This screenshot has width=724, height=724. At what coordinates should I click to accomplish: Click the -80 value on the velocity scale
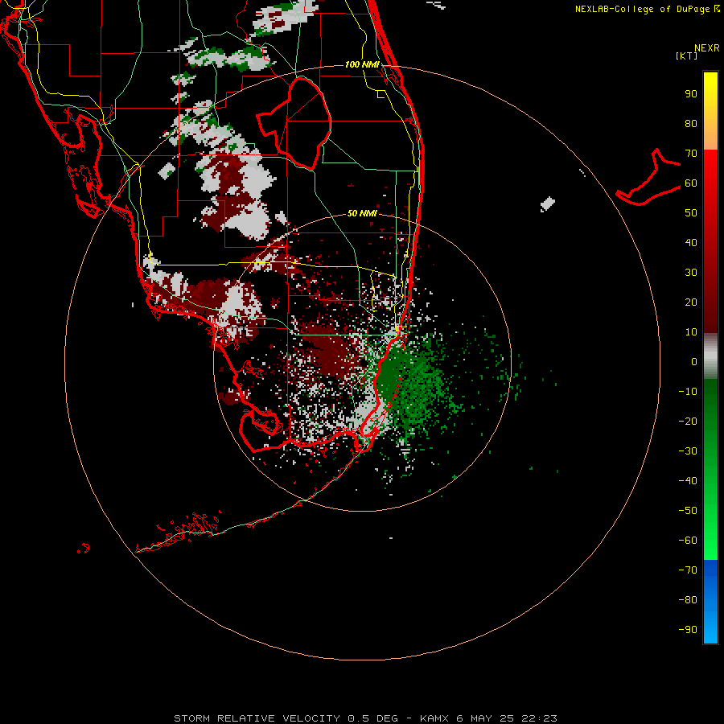[x=688, y=600]
